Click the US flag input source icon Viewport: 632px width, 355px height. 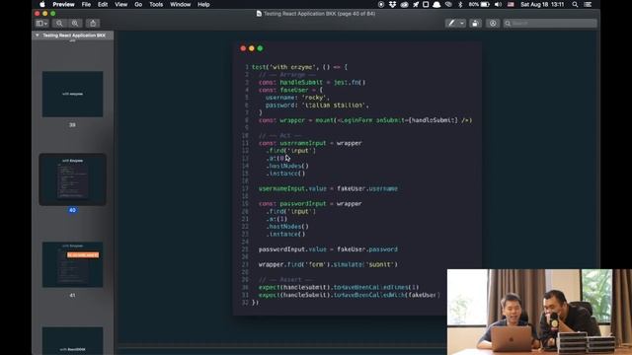pos(511,4)
